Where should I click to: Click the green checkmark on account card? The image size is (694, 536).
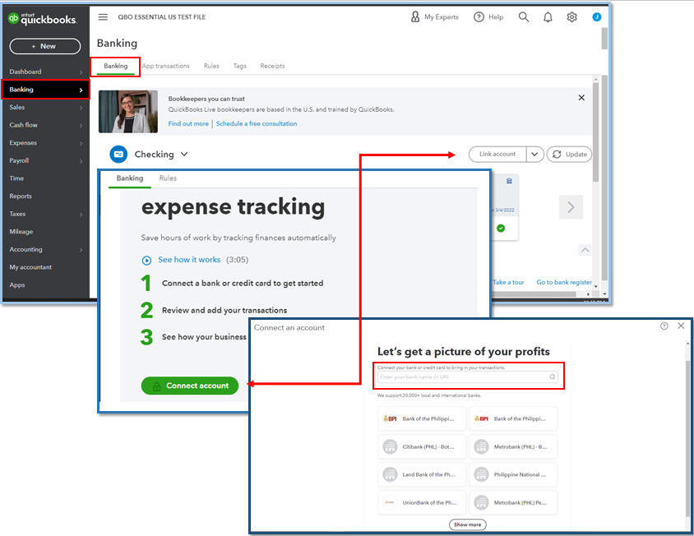tap(501, 228)
